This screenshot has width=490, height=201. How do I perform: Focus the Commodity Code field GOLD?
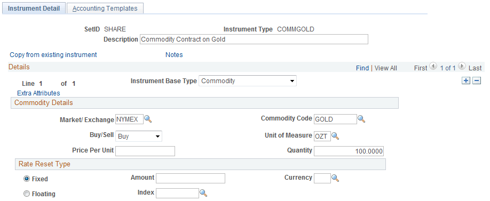coord(335,119)
